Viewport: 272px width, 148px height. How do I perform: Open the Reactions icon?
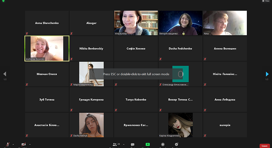(x=176, y=145)
